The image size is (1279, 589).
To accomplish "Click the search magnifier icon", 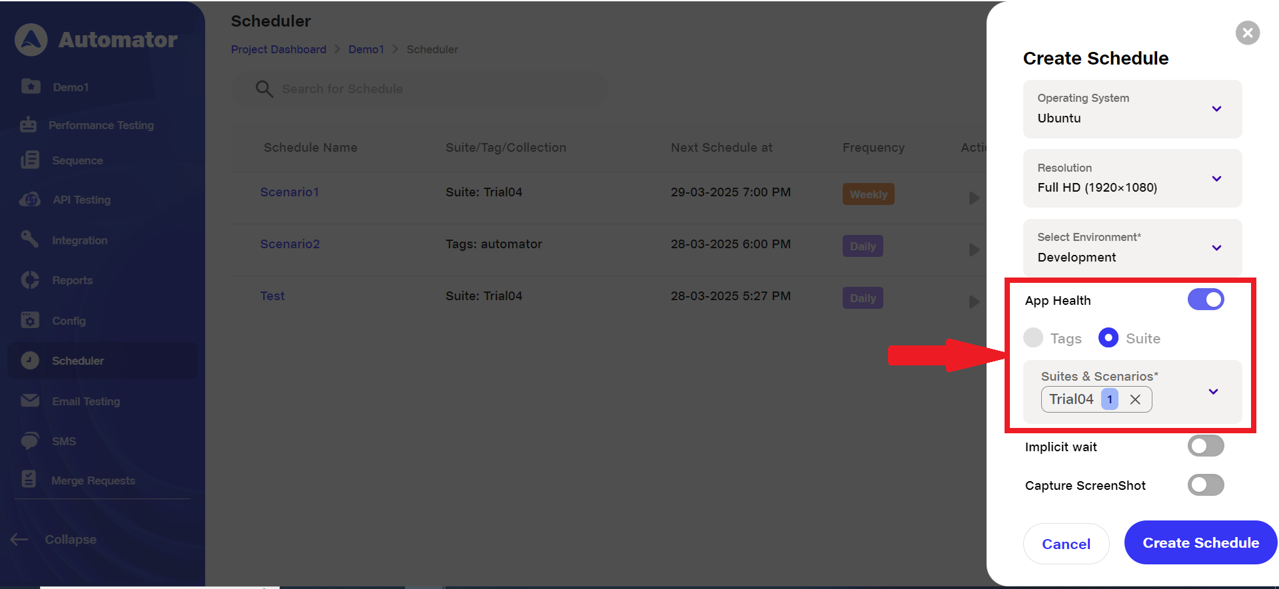I will click(x=264, y=89).
